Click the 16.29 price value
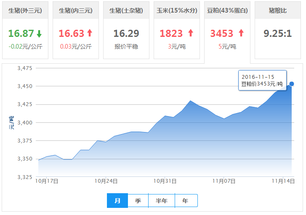Image resolution: width=306 pixels, height=215 pixels. 126,34
